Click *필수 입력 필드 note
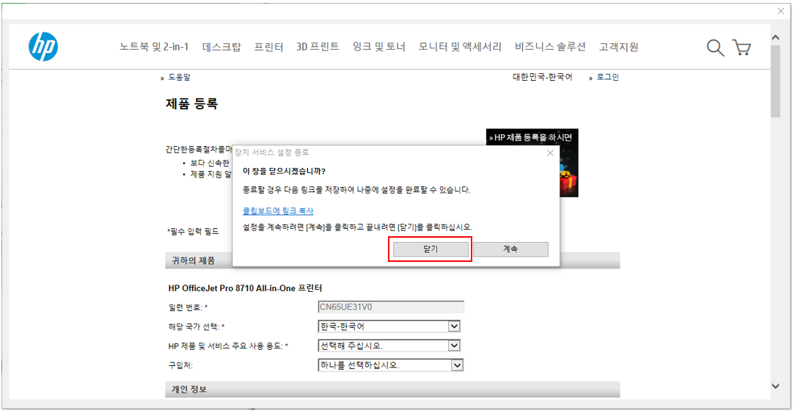 click(x=193, y=231)
